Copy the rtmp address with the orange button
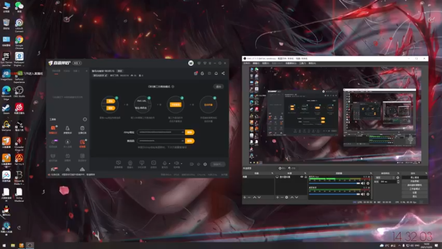This screenshot has width=442, height=249. (190, 132)
